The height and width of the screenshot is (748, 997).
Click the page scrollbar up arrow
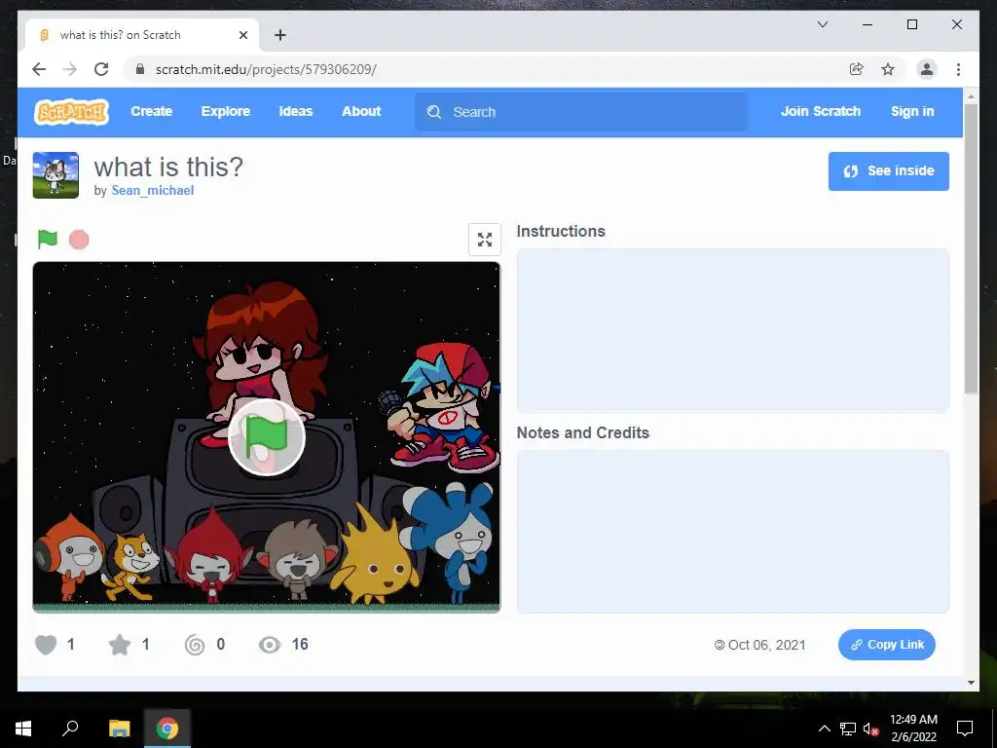[x=971, y=96]
